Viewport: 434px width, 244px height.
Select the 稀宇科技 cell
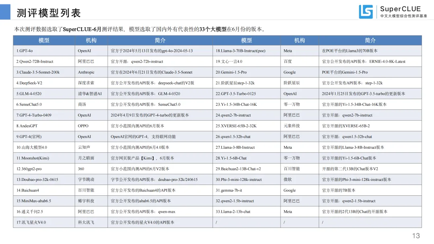pos(91,201)
